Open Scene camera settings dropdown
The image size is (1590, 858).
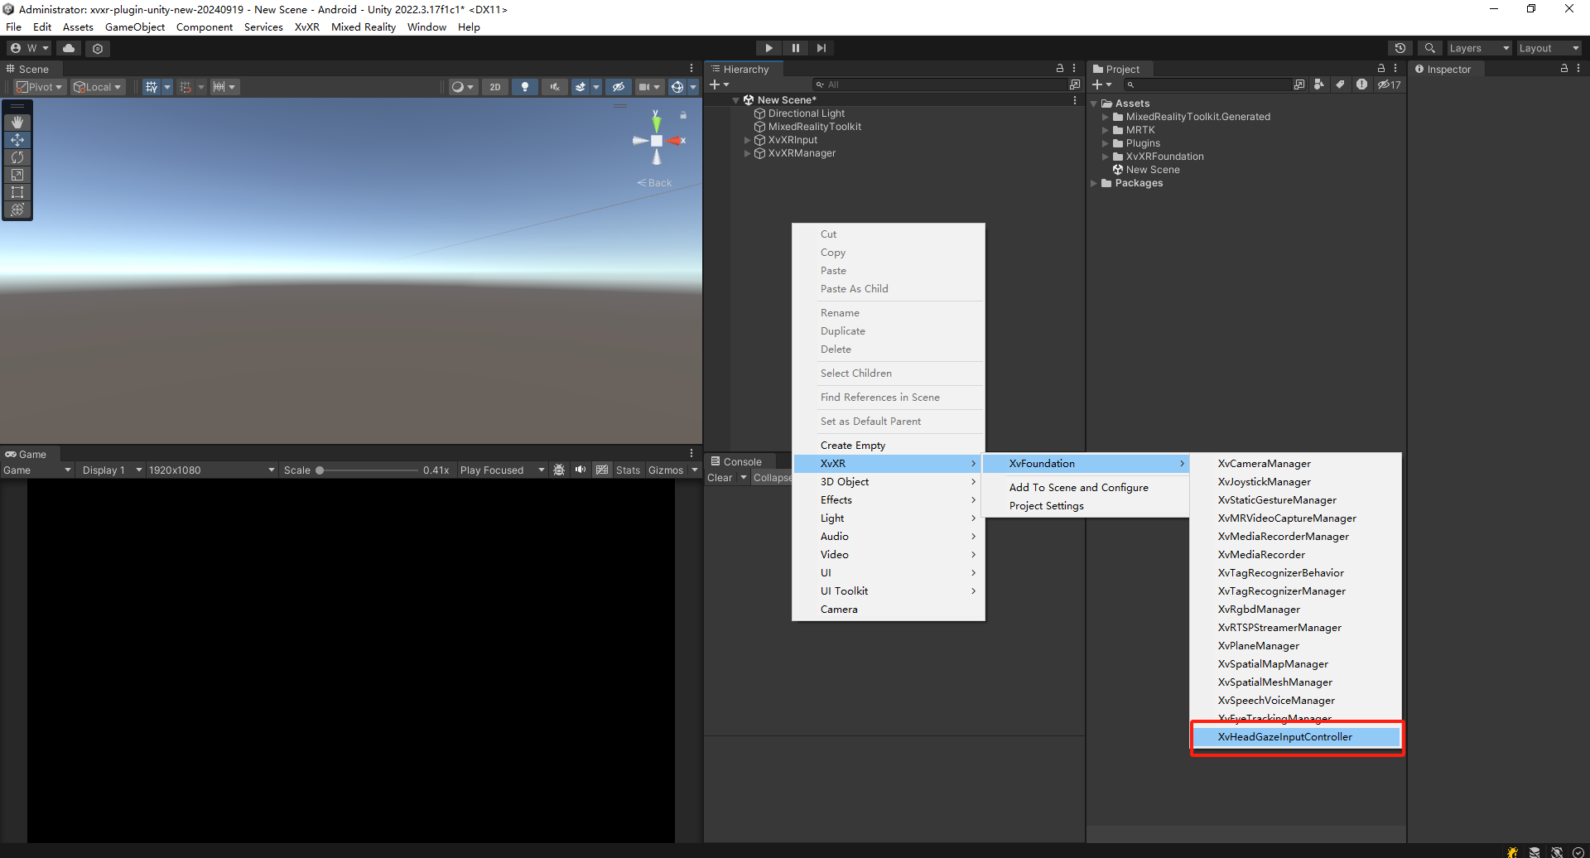tap(649, 87)
